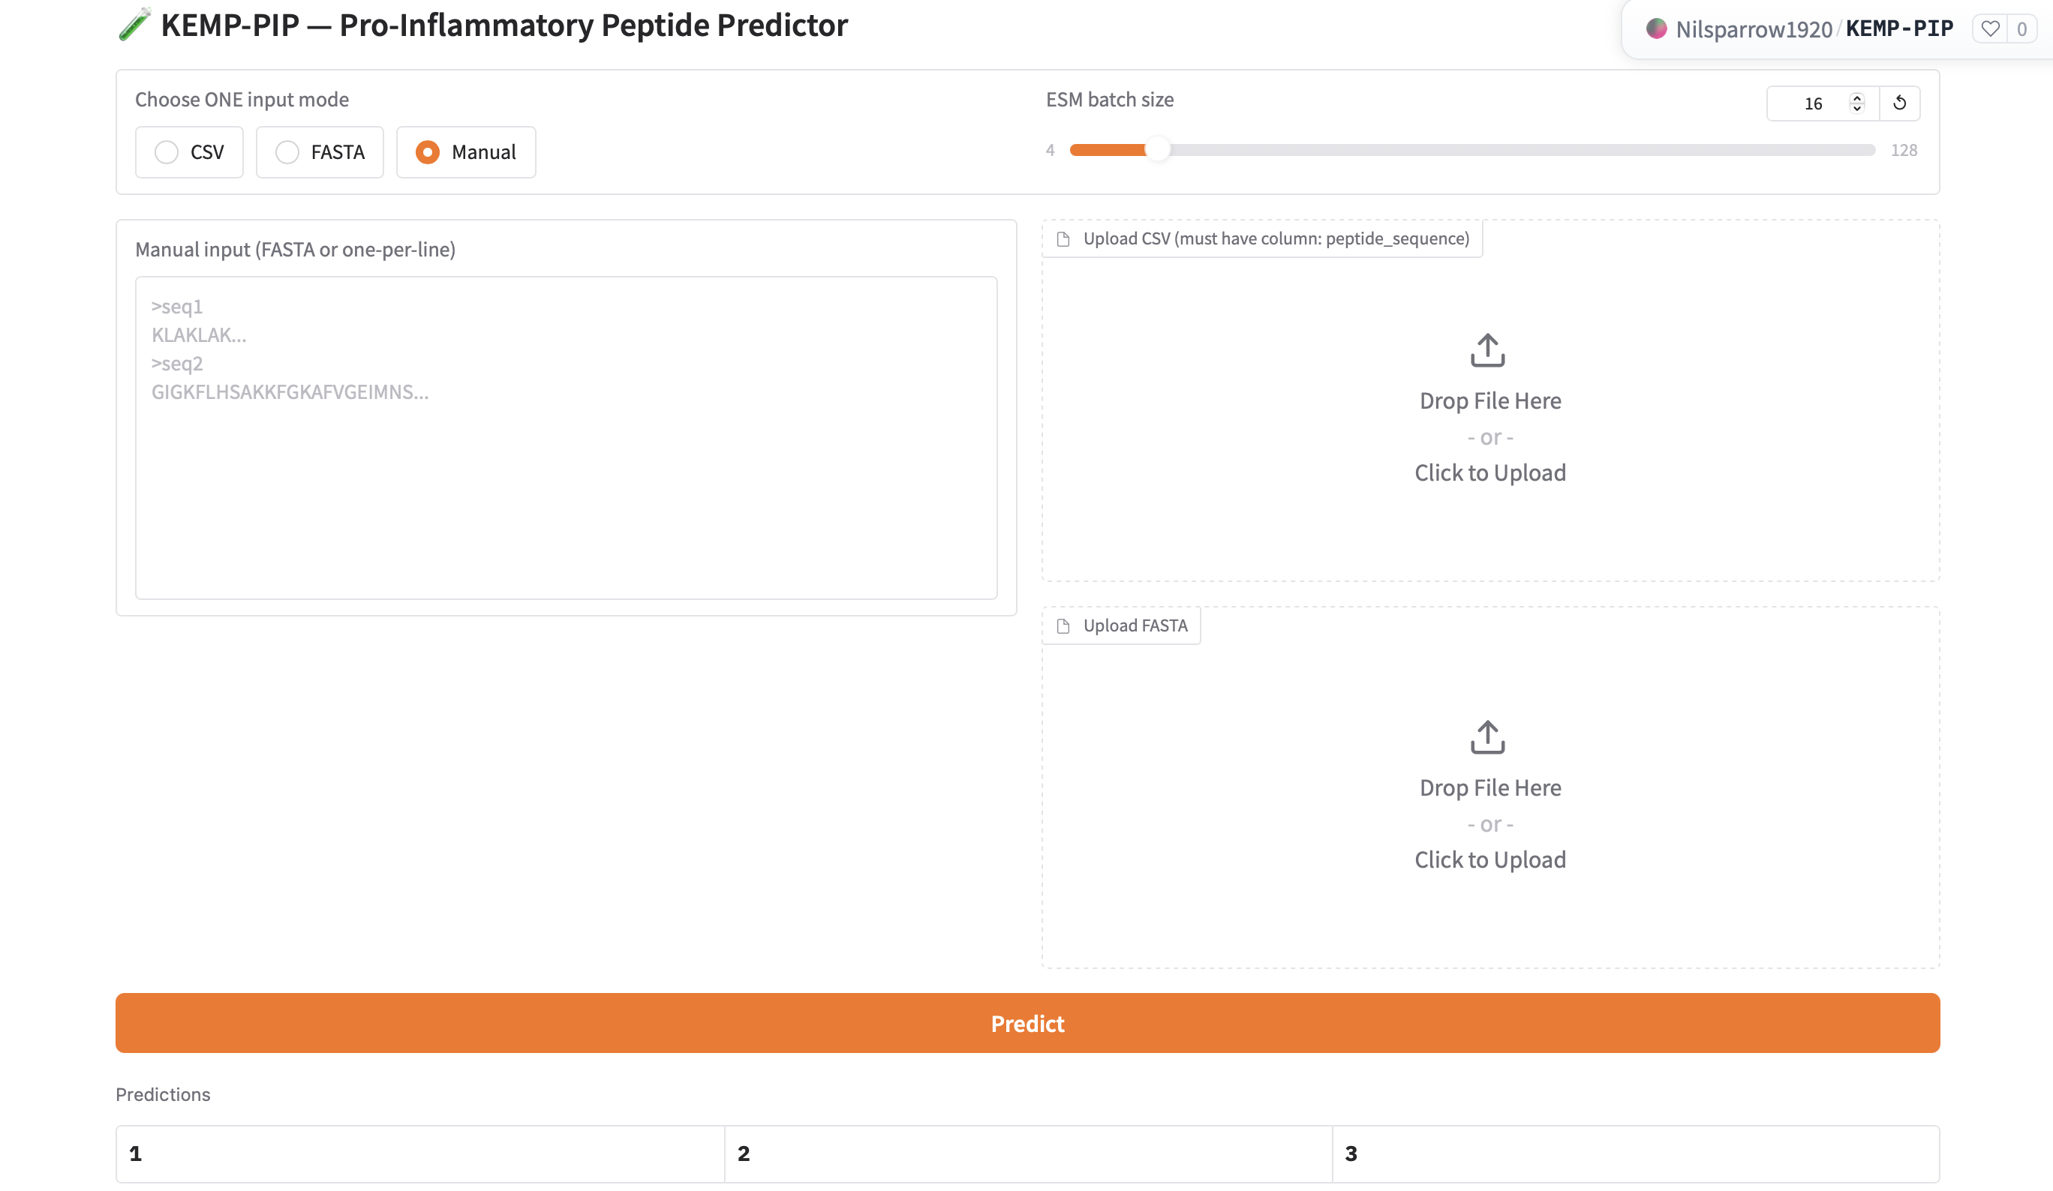Click the like count number

click(2021, 29)
